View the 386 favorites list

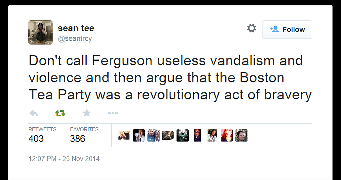coord(84,135)
